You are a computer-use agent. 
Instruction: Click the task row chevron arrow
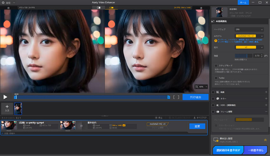coord(81,126)
